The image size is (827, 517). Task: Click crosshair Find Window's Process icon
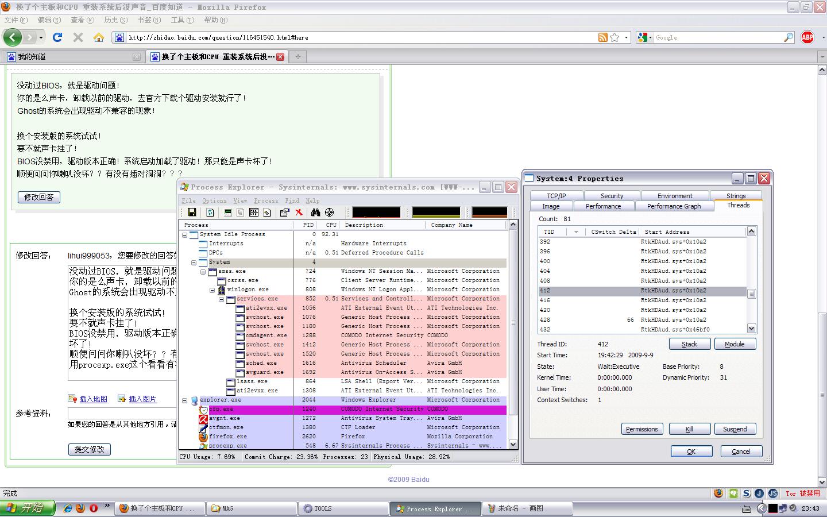point(329,213)
